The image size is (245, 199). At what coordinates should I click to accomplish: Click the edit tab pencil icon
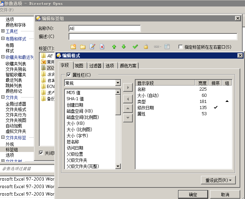point(92,47)
